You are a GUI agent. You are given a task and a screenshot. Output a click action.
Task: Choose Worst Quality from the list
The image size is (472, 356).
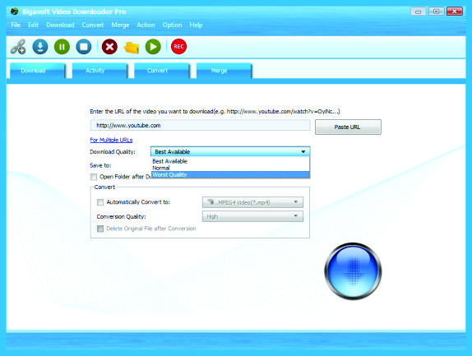[x=230, y=174]
